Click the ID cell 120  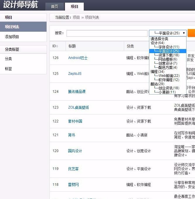(x=55, y=151)
